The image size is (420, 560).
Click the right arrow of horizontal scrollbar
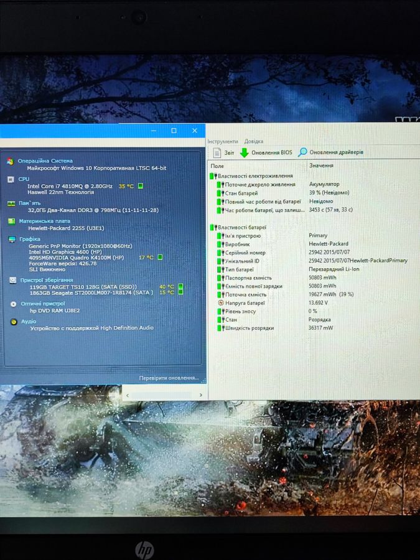[x=201, y=395]
